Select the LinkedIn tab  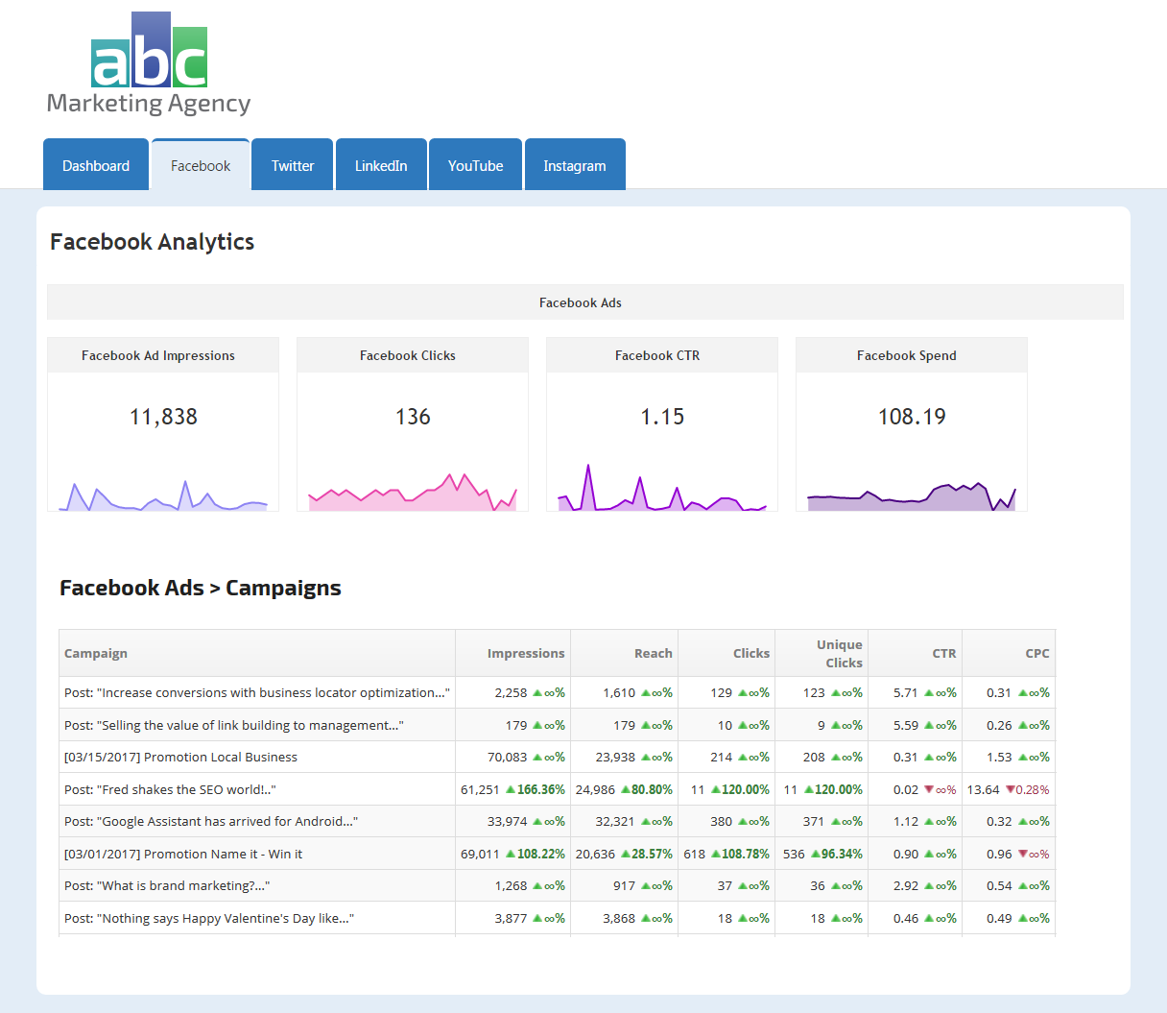381,165
